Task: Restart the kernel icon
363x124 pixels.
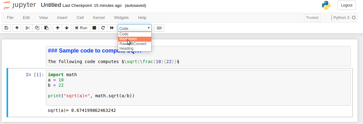Action: click(x=103, y=28)
